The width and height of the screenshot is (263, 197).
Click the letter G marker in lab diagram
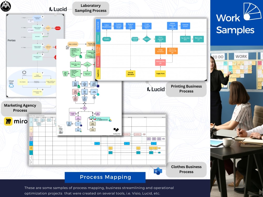pyautogui.click(x=43, y=90)
